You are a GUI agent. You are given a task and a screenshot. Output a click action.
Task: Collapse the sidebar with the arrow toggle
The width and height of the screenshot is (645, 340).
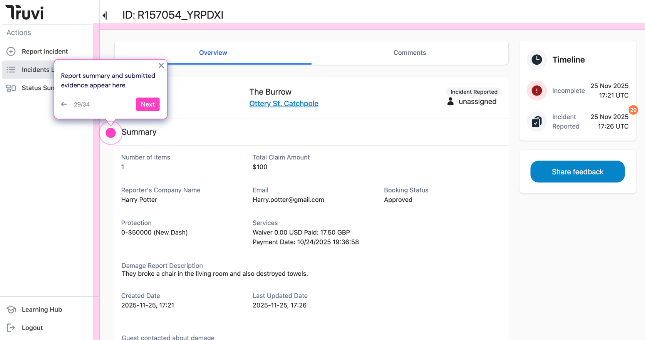tap(105, 15)
